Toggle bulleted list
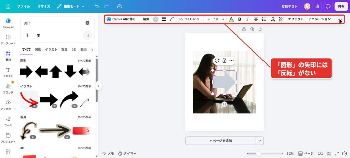The height and width of the screenshot is (158, 350). coord(264,19)
